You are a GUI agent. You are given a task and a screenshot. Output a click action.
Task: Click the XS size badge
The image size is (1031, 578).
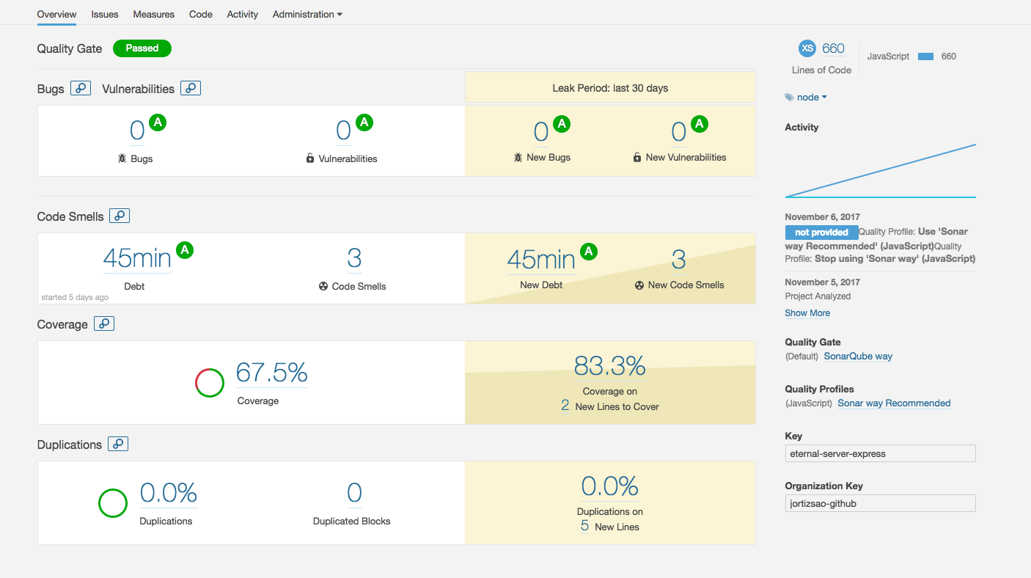tap(807, 48)
